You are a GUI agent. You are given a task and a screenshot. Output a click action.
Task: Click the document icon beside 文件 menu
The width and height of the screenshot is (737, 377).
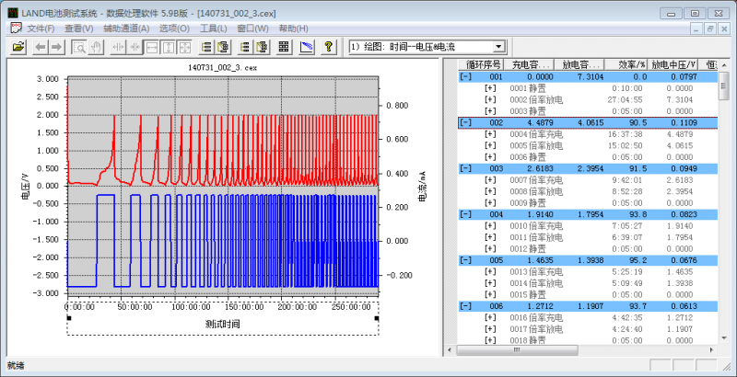(16, 29)
